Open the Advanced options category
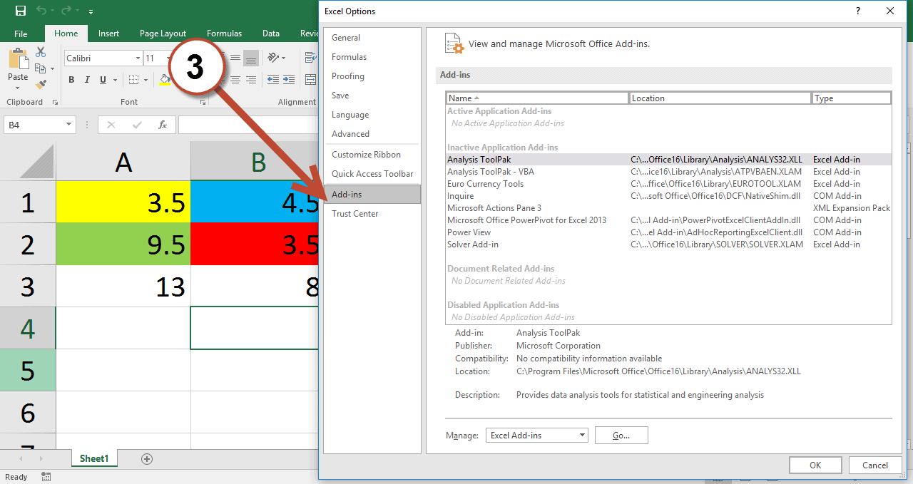The image size is (913, 484). 372,134
